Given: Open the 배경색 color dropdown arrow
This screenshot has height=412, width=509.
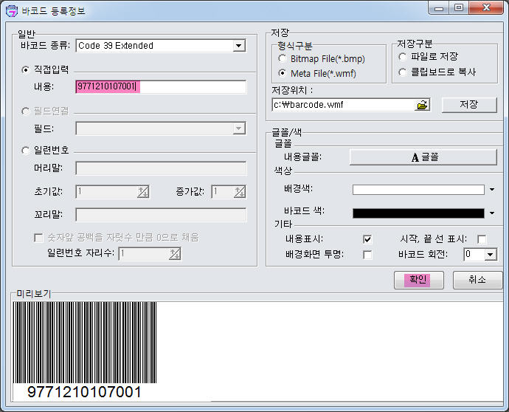Looking at the screenshot, I should tap(492, 190).
